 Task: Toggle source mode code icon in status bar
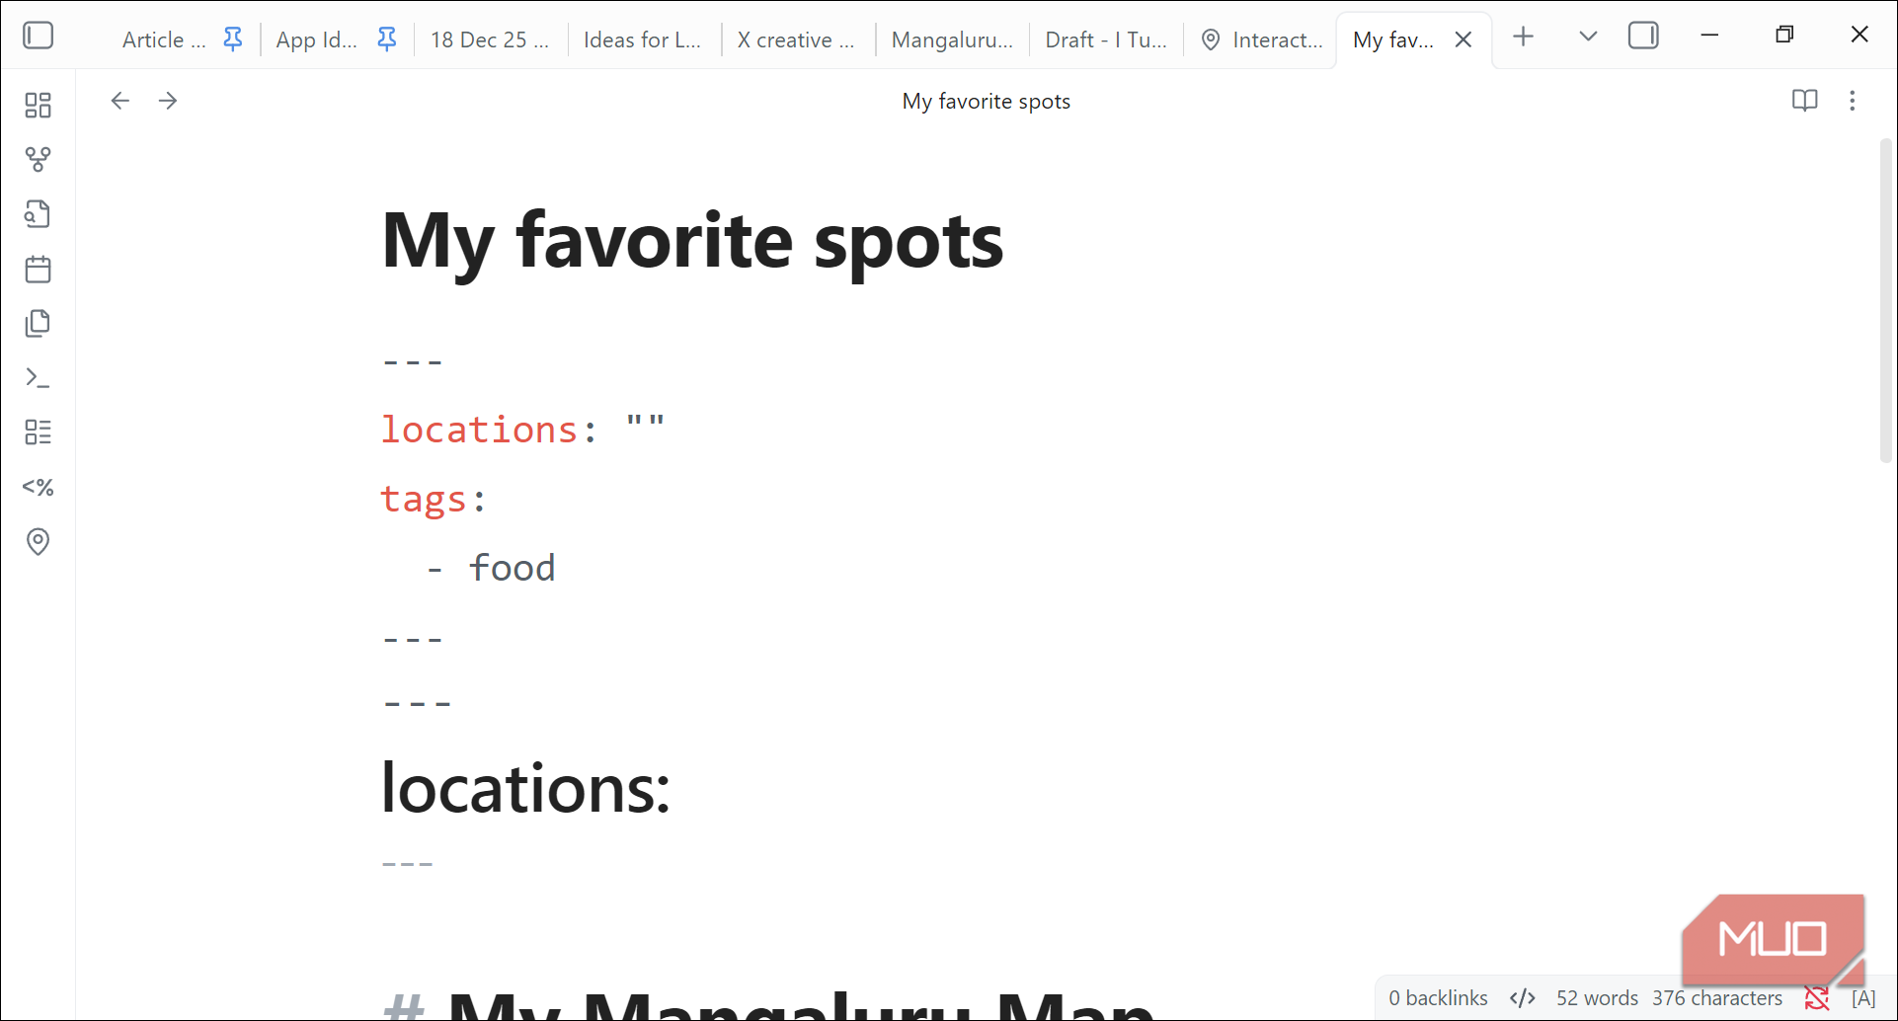pyautogui.click(x=1522, y=998)
